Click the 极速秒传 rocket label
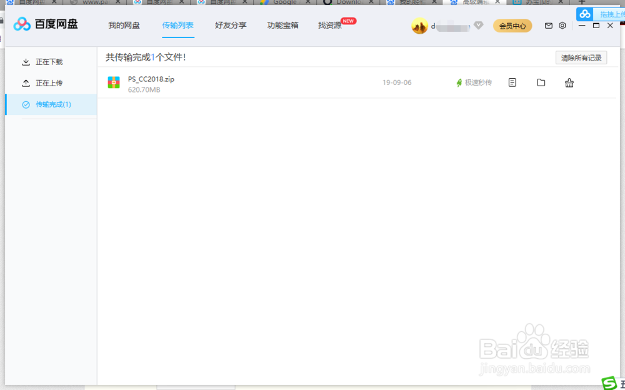The height and width of the screenshot is (390, 625). pyautogui.click(x=474, y=82)
